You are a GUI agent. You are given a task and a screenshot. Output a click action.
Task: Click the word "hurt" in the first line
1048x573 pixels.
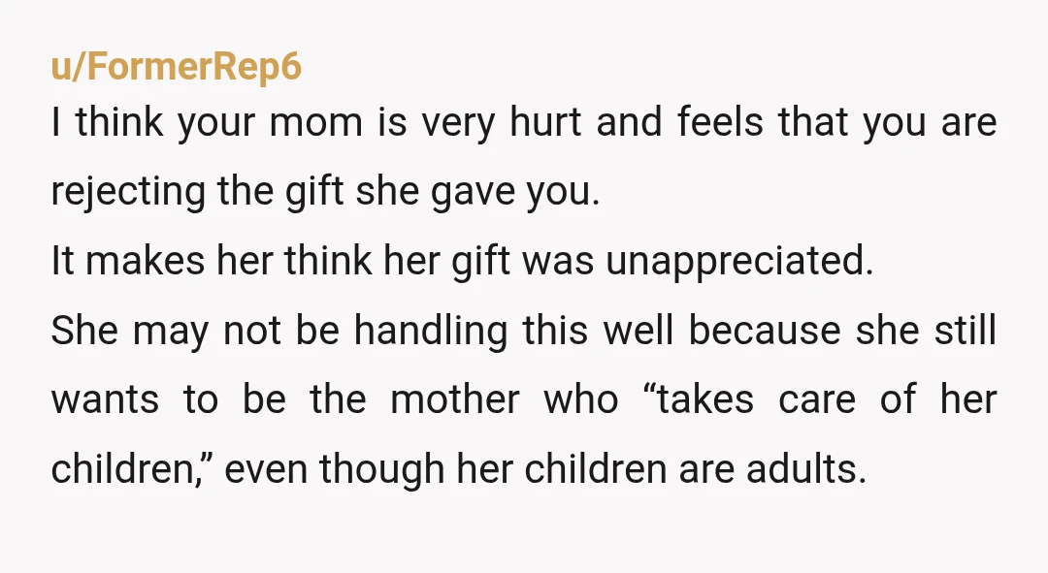pyautogui.click(x=545, y=122)
